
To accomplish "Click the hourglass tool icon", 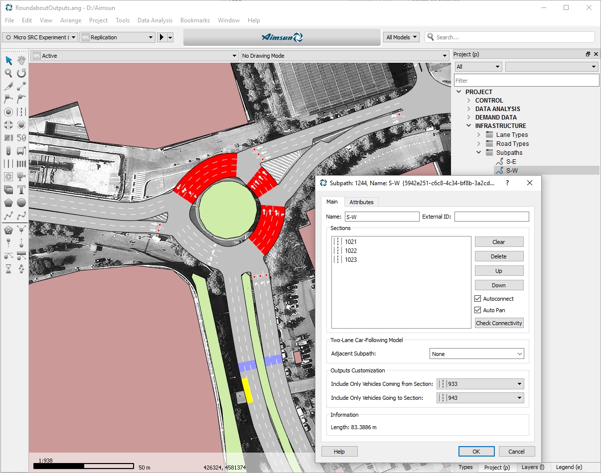I will pos(8,269).
